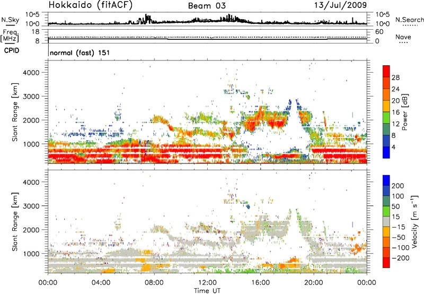Click the gray segment of Velocity colorbar
Screen dimensions: 424x294
click(386, 221)
